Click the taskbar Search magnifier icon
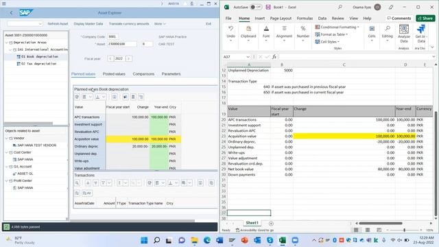The height and width of the screenshot is (247, 439). [157, 240]
